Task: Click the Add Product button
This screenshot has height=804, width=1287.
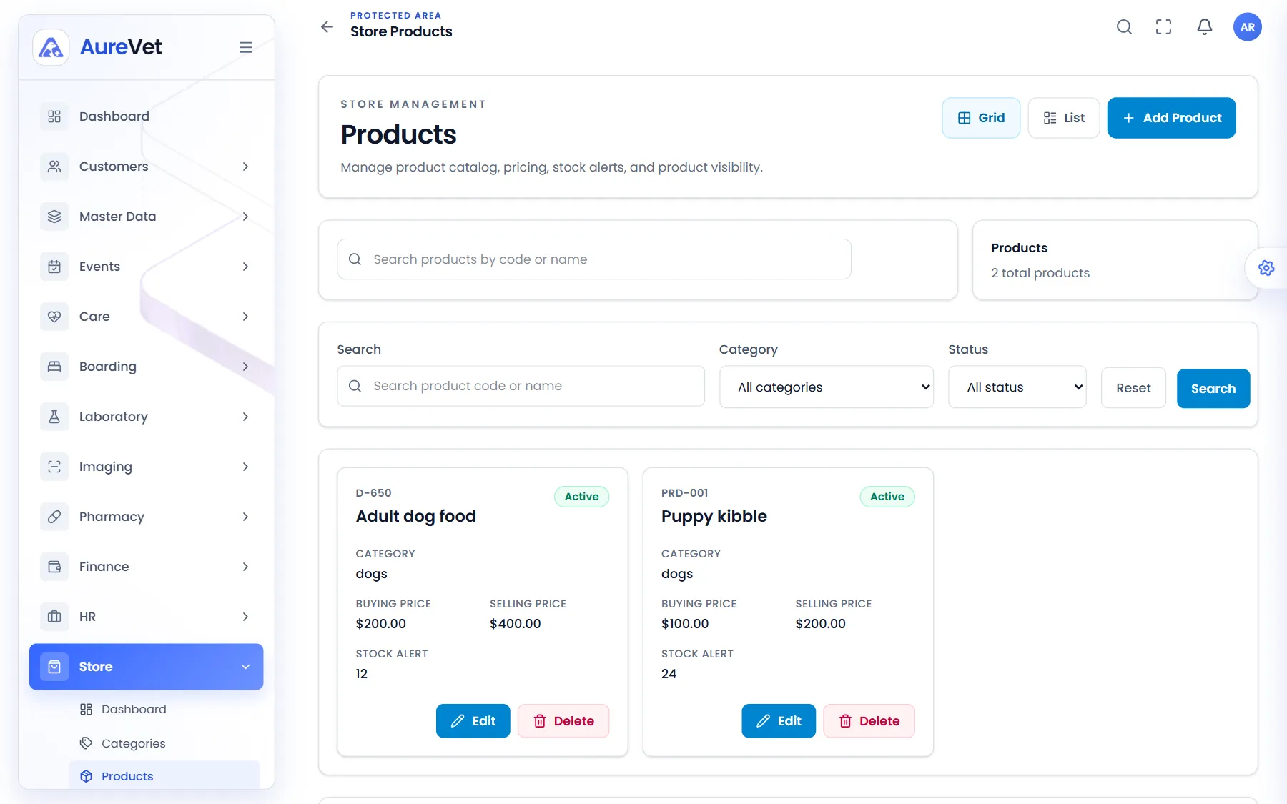Action: point(1171,118)
